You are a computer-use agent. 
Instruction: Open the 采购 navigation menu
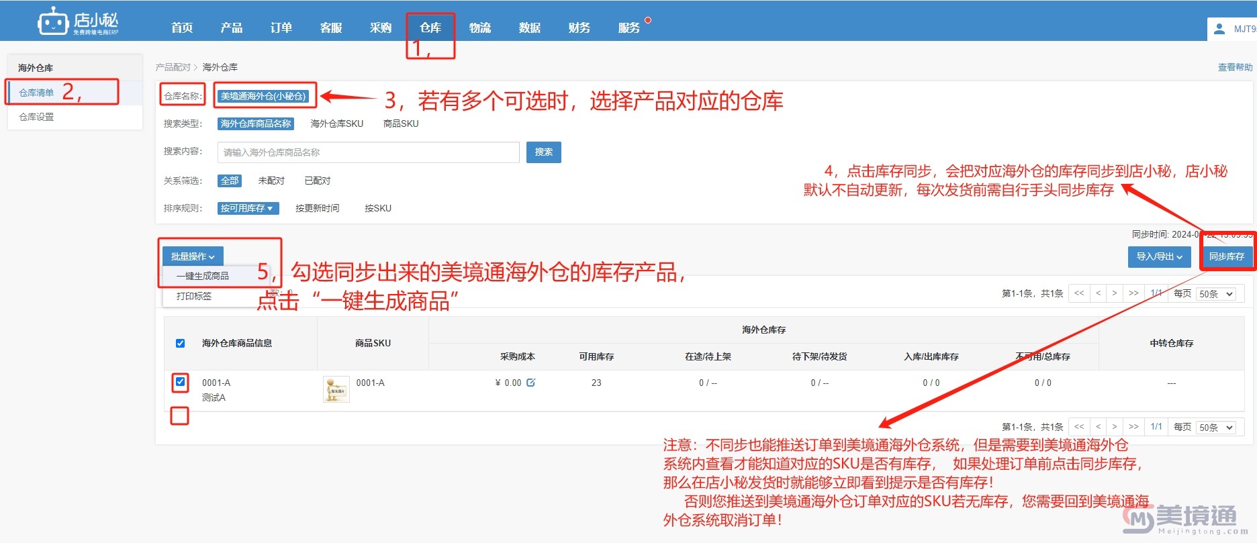(x=381, y=28)
